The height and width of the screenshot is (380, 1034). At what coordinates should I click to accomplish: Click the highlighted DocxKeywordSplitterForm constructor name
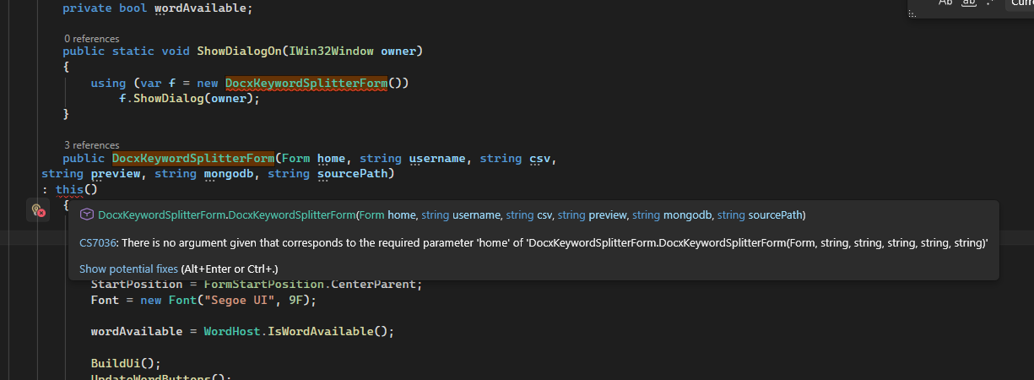193,158
